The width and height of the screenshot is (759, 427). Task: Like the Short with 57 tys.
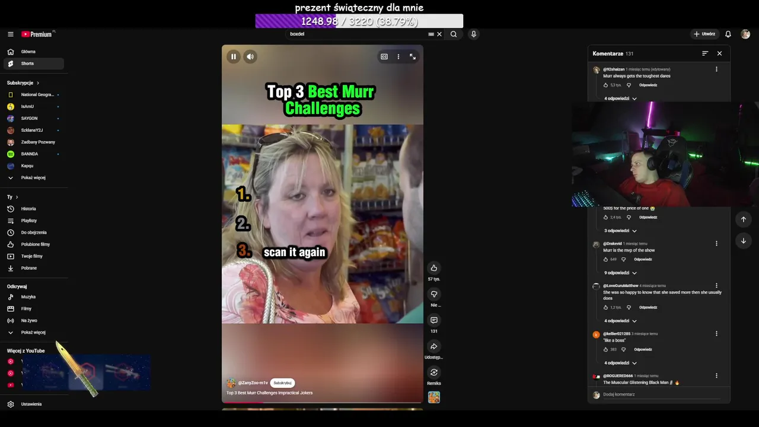click(x=434, y=268)
